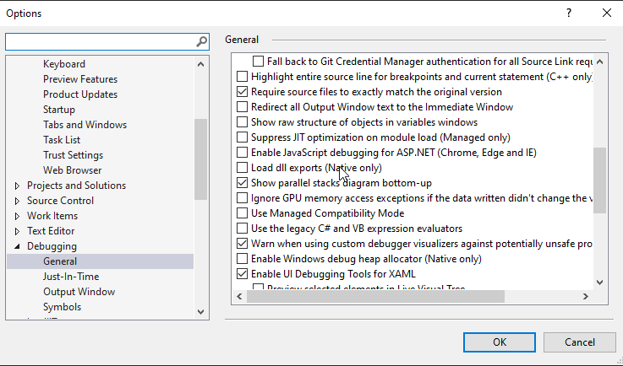Check Suppress JIT optimization on module load
Viewport: 623px width, 366px height.
pyautogui.click(x=242, y=137)
